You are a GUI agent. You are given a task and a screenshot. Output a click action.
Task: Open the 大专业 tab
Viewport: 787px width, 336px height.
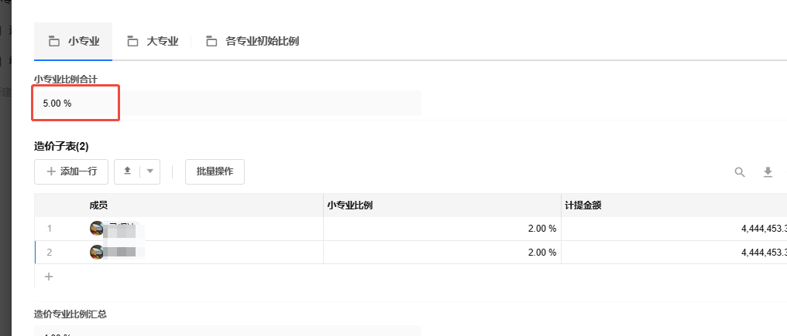point(153,42)
